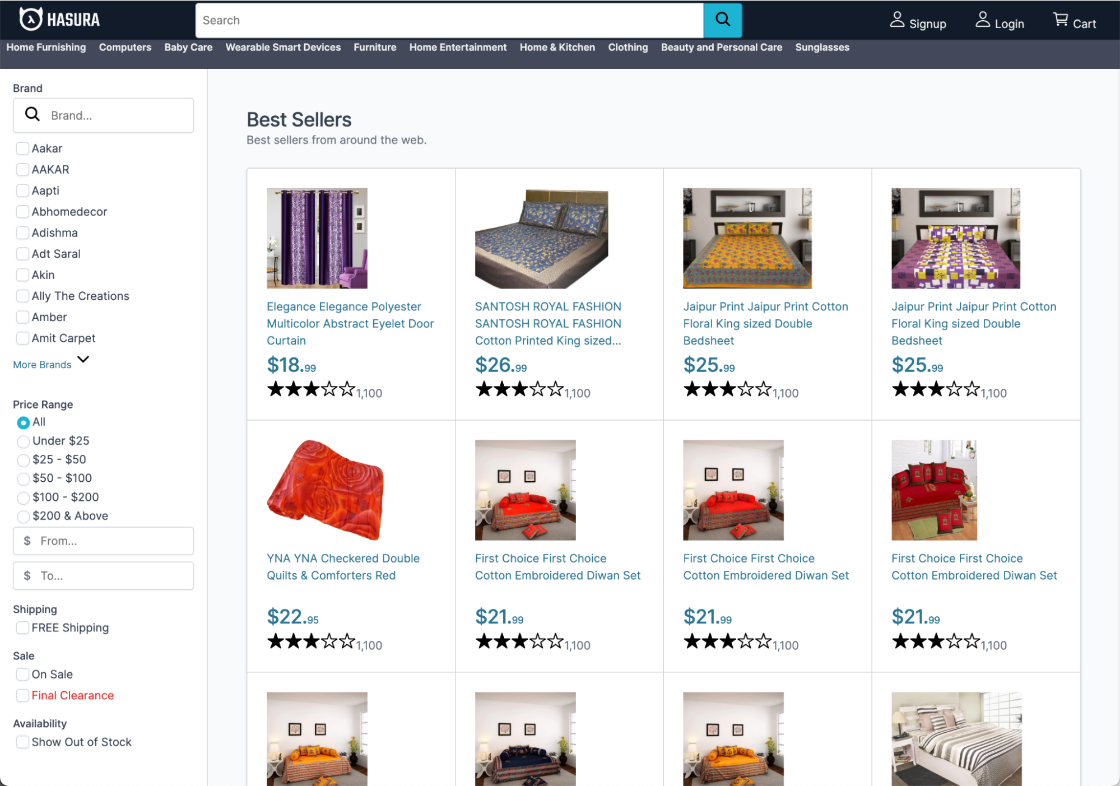Open the Furniture category
1120x786 pixels.
(x=374, y=47)
